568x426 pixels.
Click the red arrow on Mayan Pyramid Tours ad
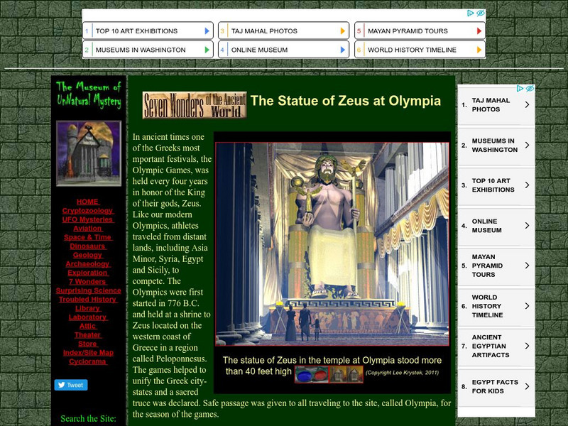479,31
